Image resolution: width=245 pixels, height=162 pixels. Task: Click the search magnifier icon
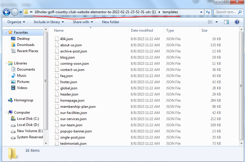(x=240, y=12)
